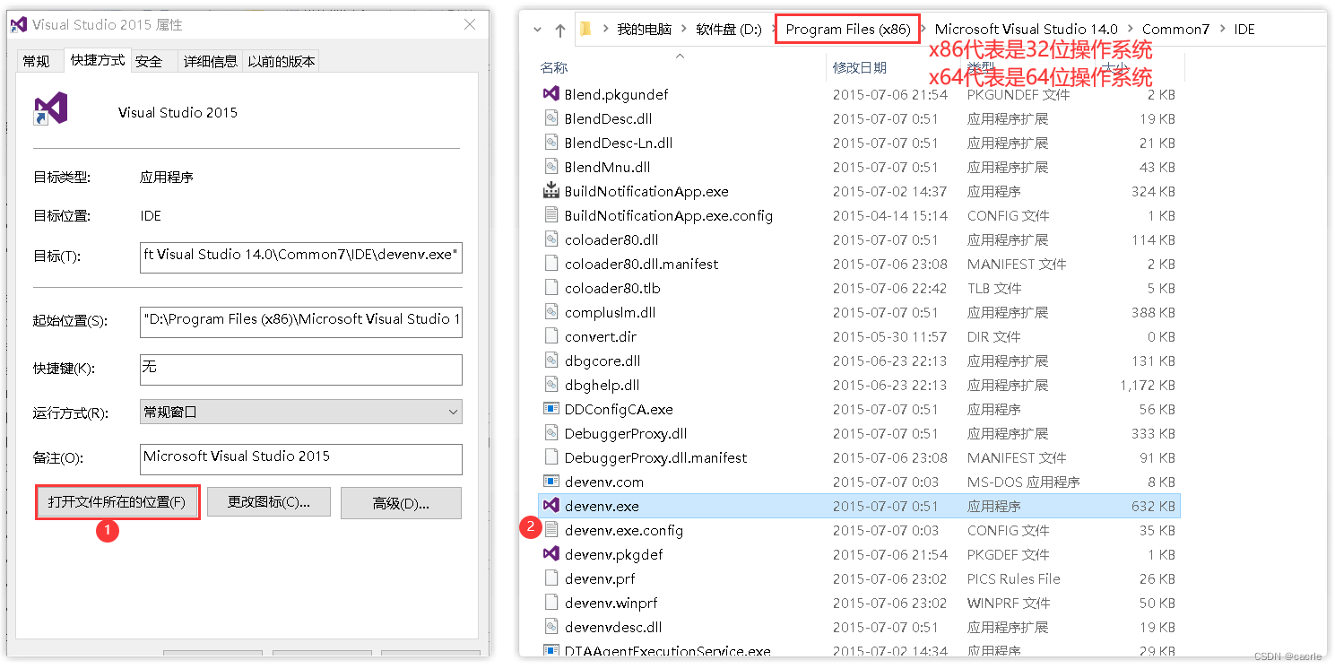
Task: Click the dbghelp.dll file icon
Action: click(x=550, y=385)
